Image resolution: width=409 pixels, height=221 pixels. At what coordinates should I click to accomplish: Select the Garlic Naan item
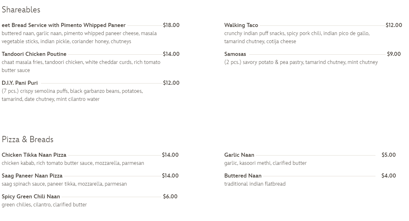(239, 155)
